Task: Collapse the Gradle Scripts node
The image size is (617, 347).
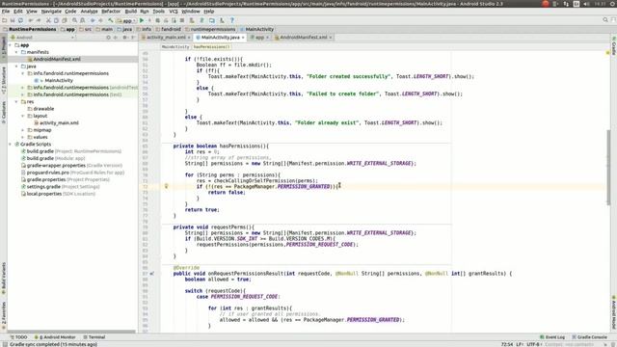Action: 10,144
